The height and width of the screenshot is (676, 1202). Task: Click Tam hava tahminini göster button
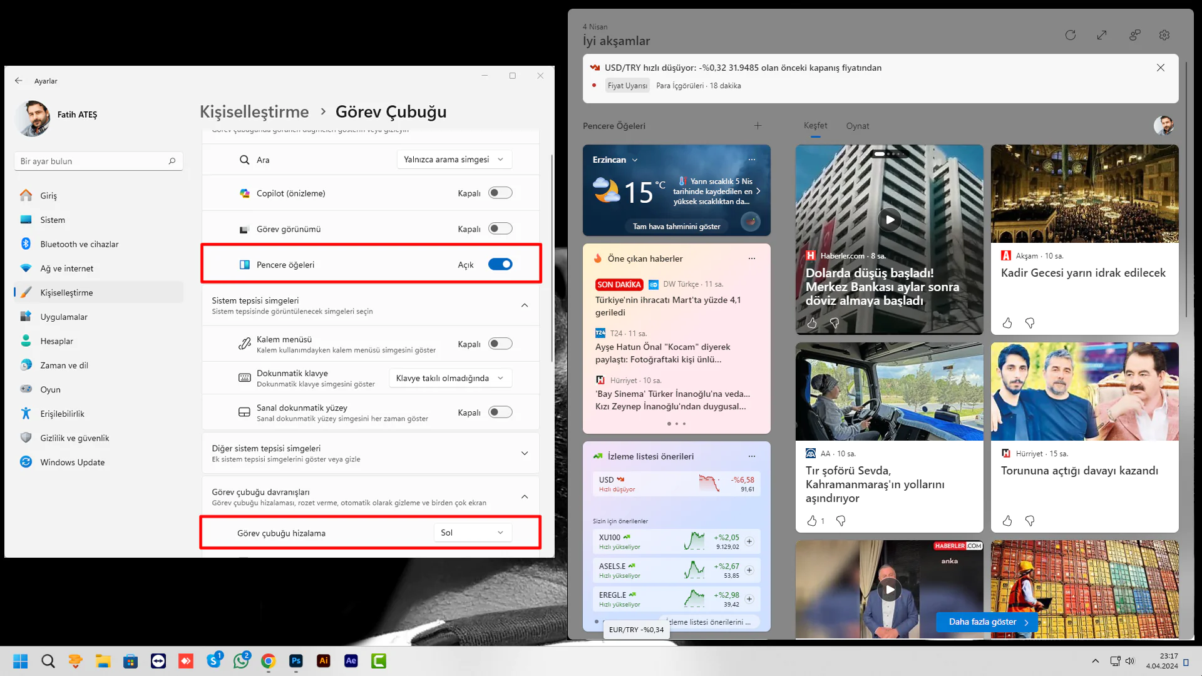[676, 226]
